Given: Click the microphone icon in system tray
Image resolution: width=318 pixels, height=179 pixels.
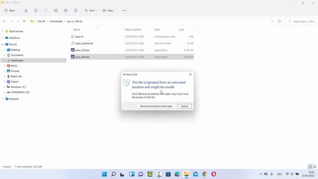Looking at the screenshot, I should (x=272, y=174).
